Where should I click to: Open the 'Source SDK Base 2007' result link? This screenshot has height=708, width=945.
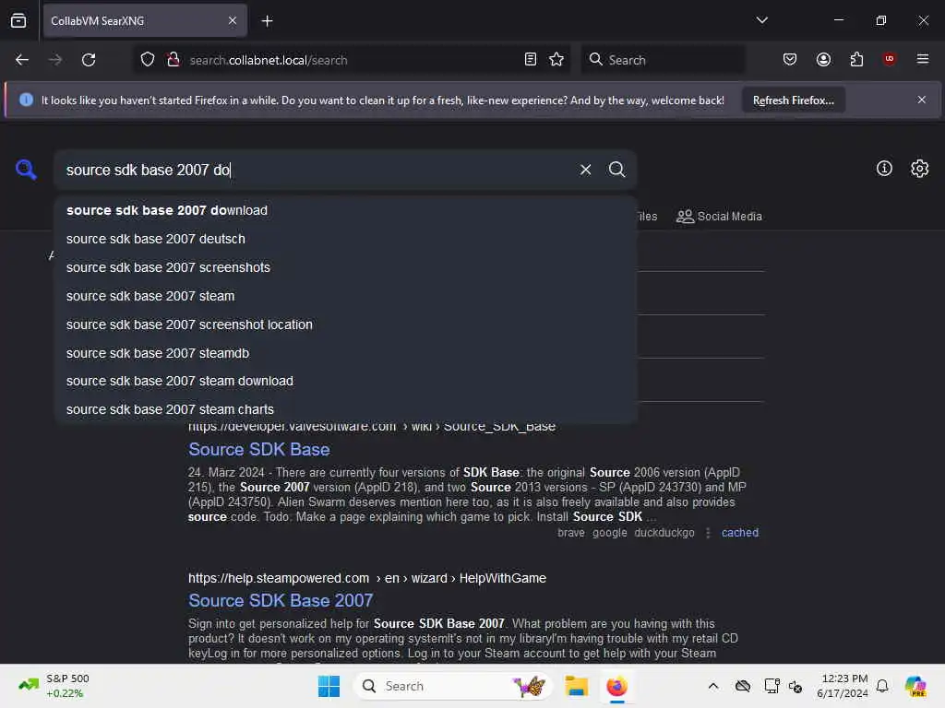[281, 600]
